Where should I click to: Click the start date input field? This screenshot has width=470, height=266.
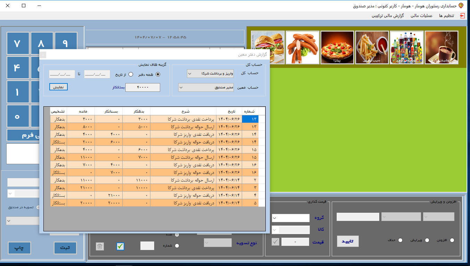(97, 74)
